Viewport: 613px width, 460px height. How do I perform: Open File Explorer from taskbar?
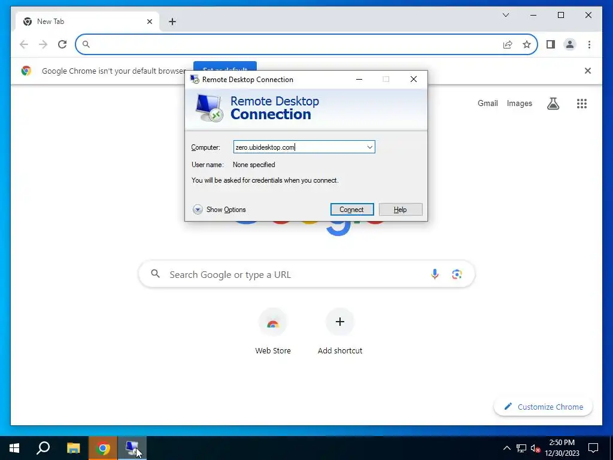point(73,448)
